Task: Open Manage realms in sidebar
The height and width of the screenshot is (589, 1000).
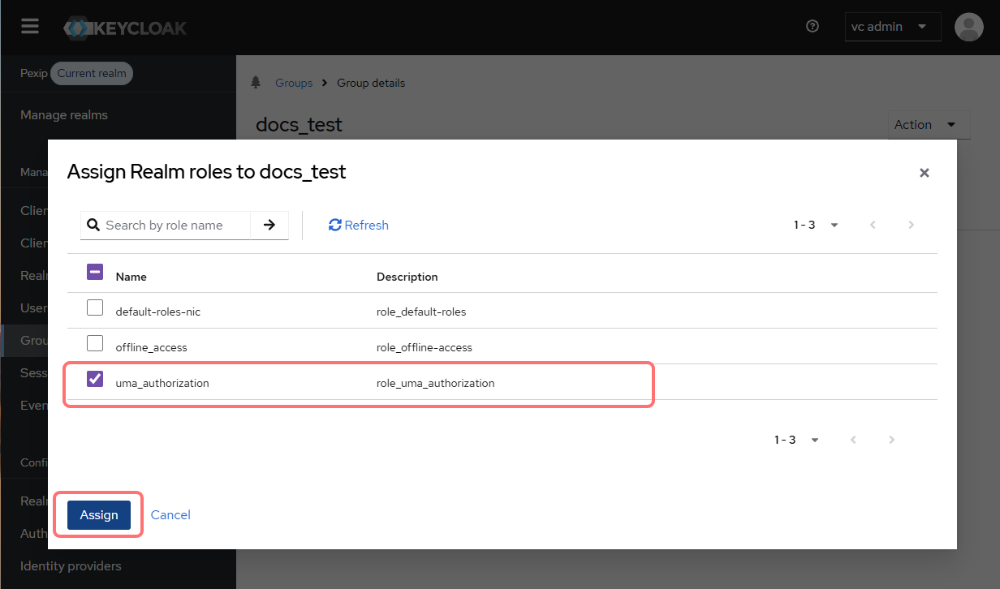Action: point(64,114)
